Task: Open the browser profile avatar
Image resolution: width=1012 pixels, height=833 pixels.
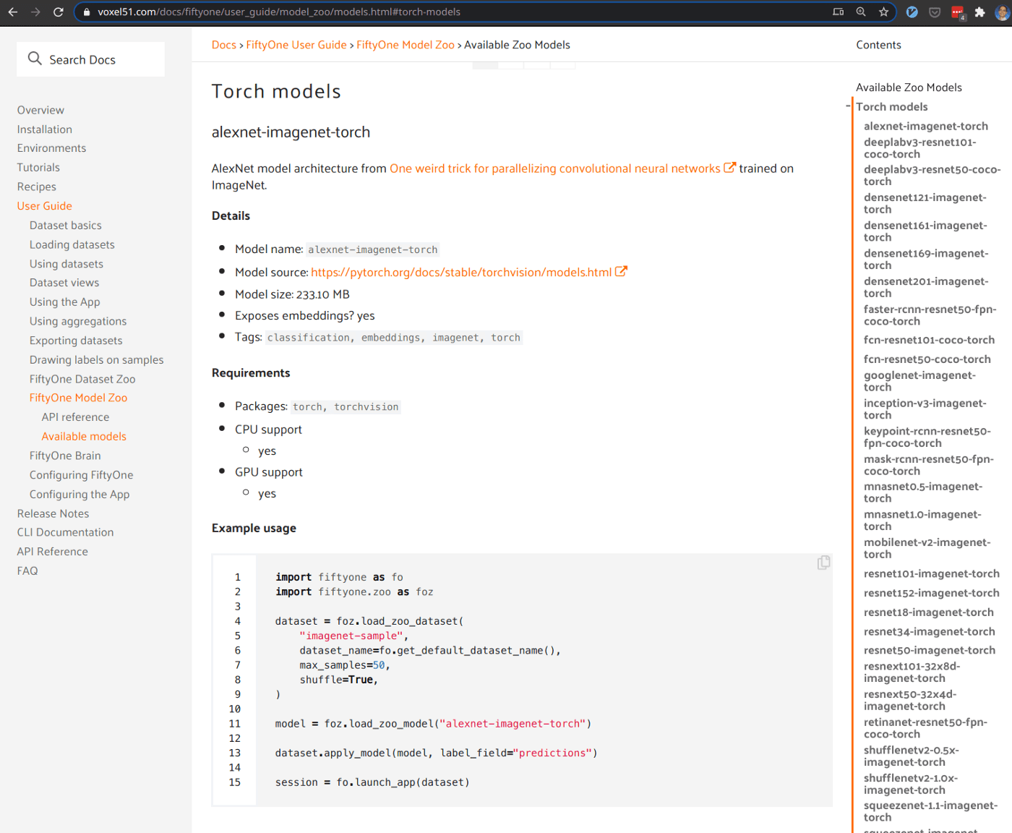Action: [x=1002, y=12]
